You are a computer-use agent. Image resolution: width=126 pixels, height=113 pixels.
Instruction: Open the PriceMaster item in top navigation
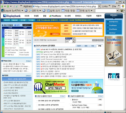[55, 16]
